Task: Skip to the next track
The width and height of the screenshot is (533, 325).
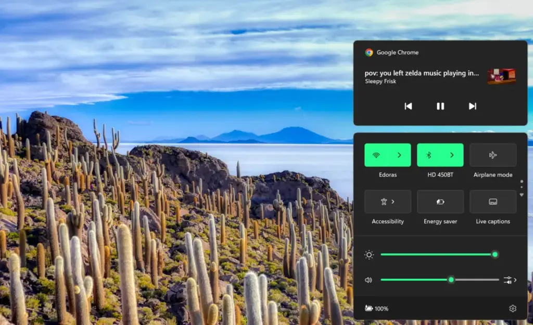Action: point(472,106)
